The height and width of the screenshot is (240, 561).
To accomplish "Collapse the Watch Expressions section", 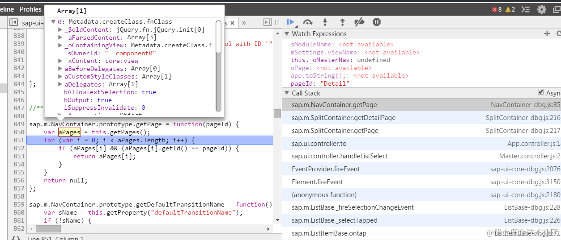I will coord(287,34).
